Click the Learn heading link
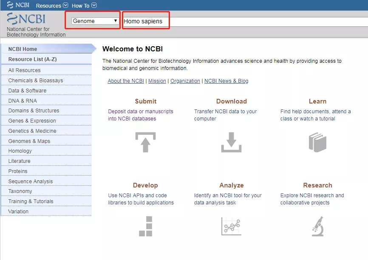The width and height of the screenshot is (368, 260). pyautogui.click(x=317, y=101)
